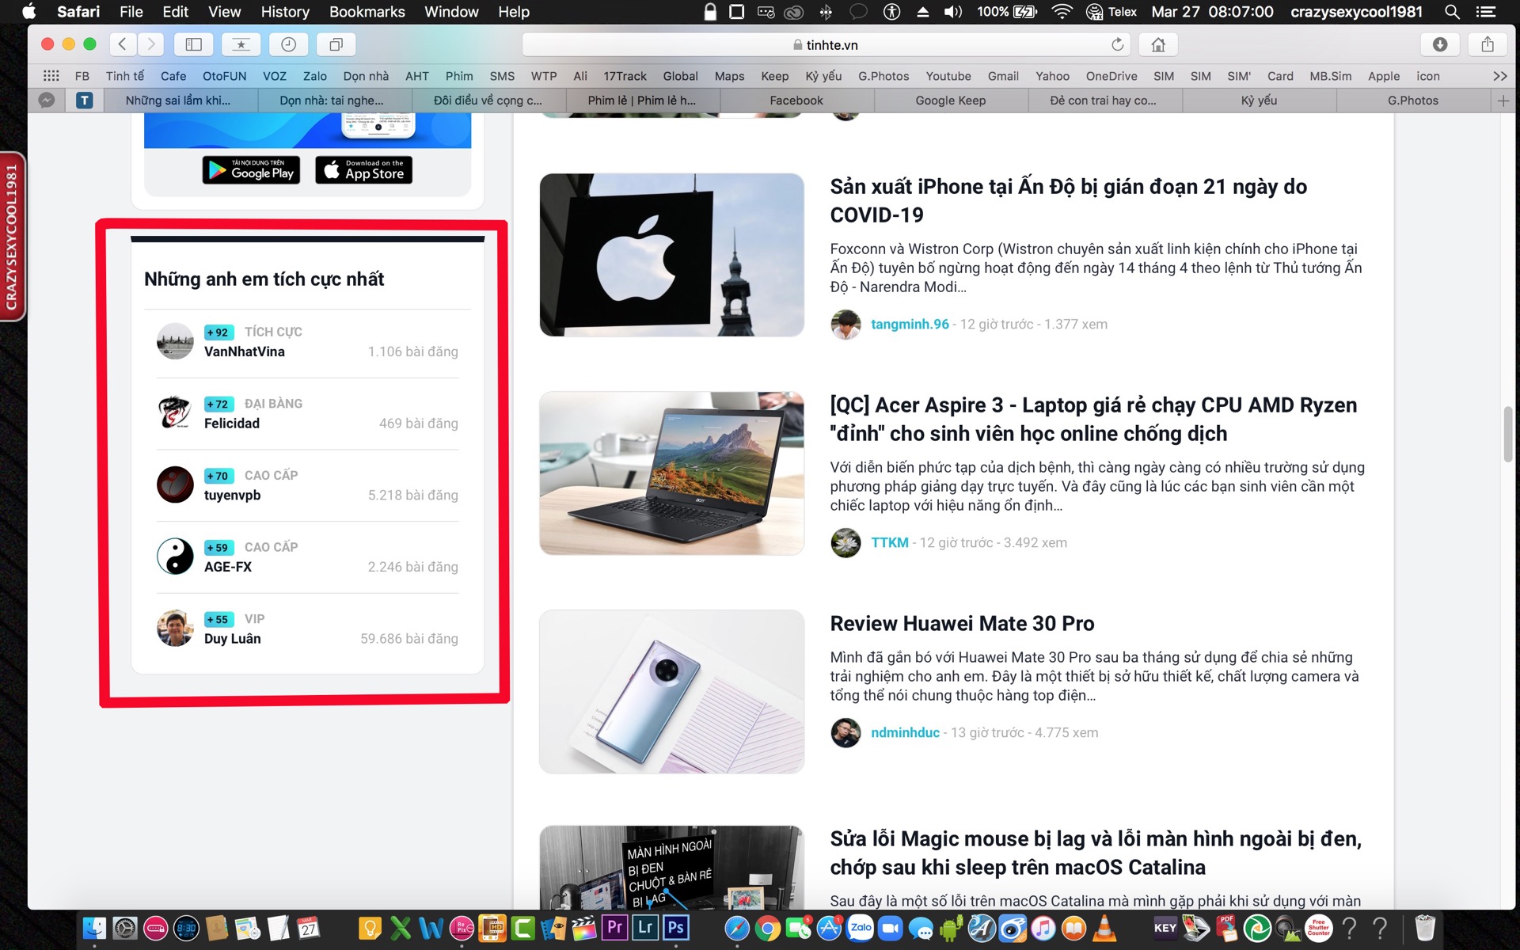Expand hidden bookmarks with double chevron
Viewport: 1520px width, 950px height.
pyautogui.click(x=1499, y=76)
